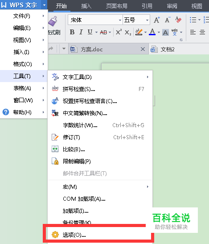Screen dimensions: 209x244
Task: Open 编辑(E) menu
Action: (x=24, y=28)
